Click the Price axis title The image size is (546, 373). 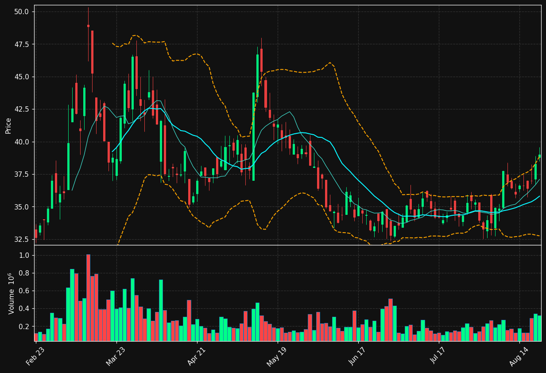pyautogui.click(x=8, y=125)
